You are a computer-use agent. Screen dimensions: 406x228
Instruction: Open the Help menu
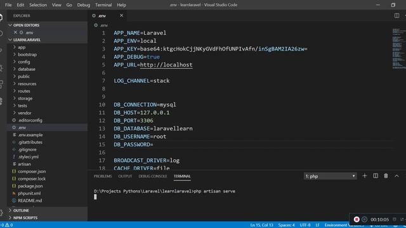point(121,5)
